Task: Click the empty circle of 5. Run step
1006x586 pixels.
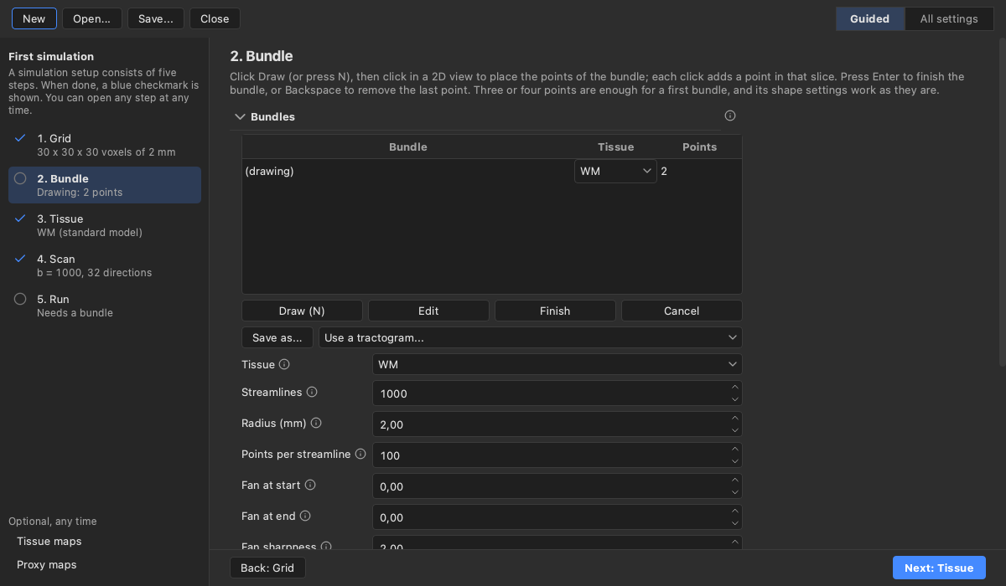Action: click(x=20, y=299)
